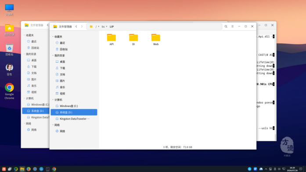Screen dimensions: 306x172
Task: Select highlighted 系统盘 (D:) in front file manager
Action: pyautogui.click(x=74, y=112)
